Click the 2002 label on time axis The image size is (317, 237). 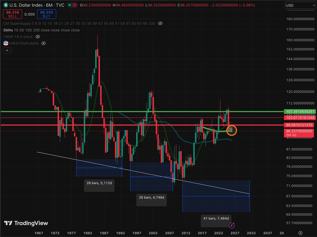pyautogui.click(x=153, y=233)
